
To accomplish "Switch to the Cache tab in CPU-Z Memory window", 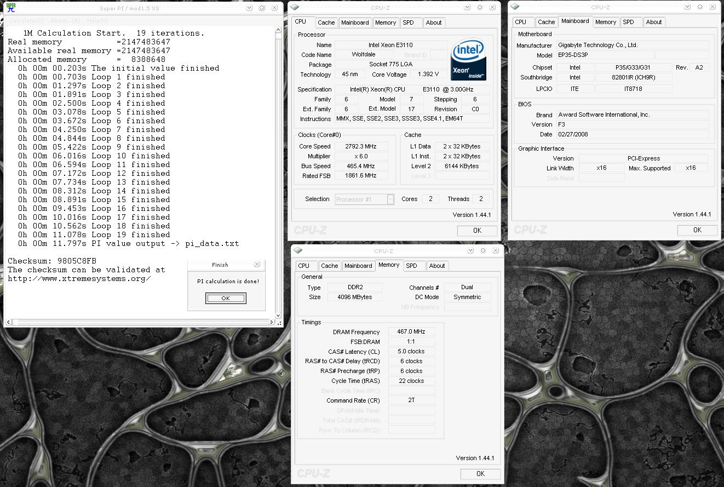I will click(330, 266).
